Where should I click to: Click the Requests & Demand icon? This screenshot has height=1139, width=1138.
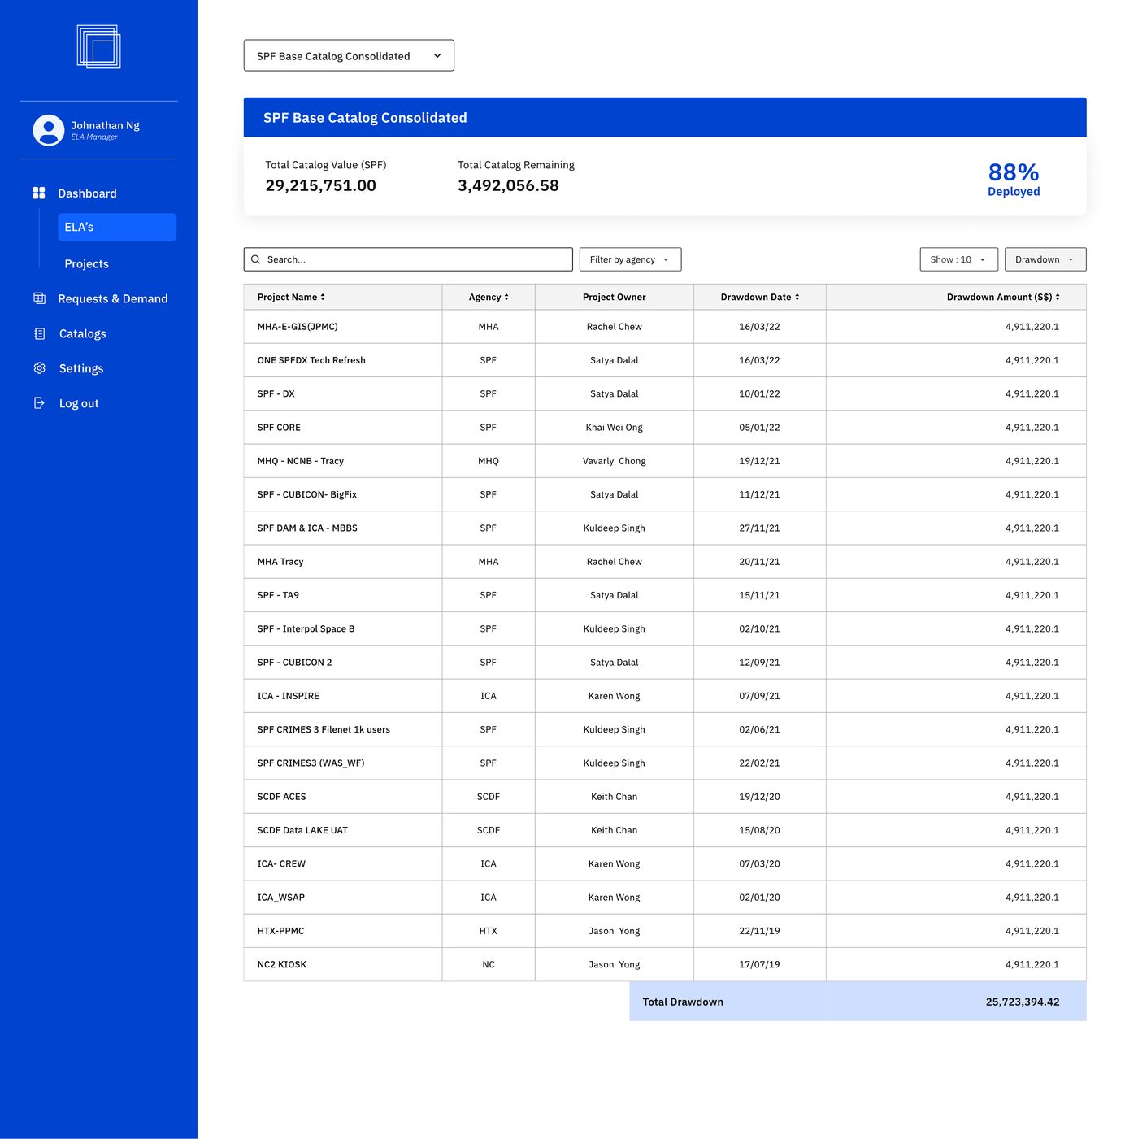pos(39,298)
